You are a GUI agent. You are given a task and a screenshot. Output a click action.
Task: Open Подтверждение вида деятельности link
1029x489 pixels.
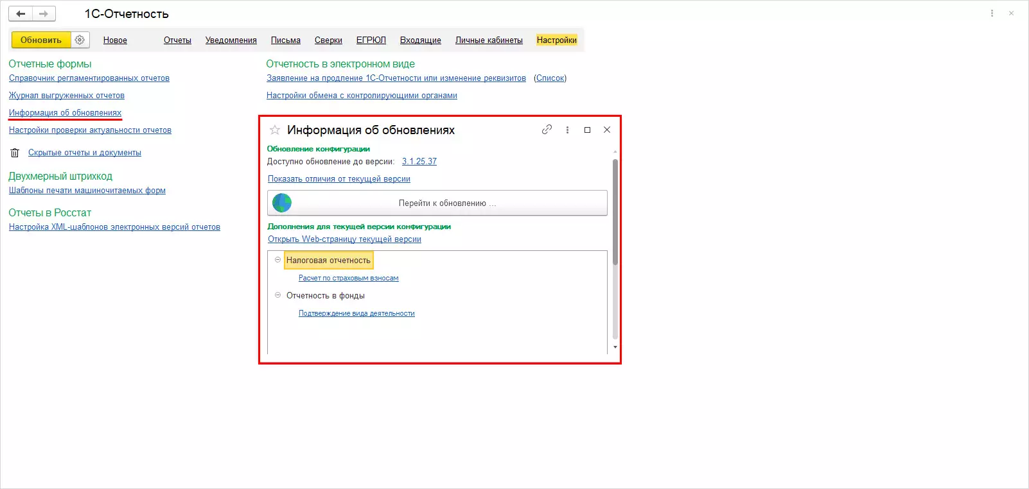pos(356,314)
